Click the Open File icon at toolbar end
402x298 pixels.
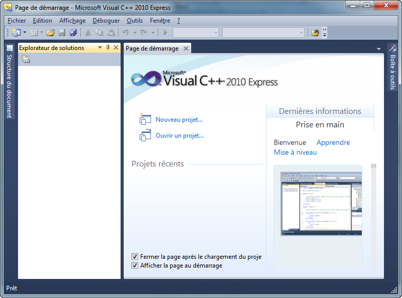[315, 32]
